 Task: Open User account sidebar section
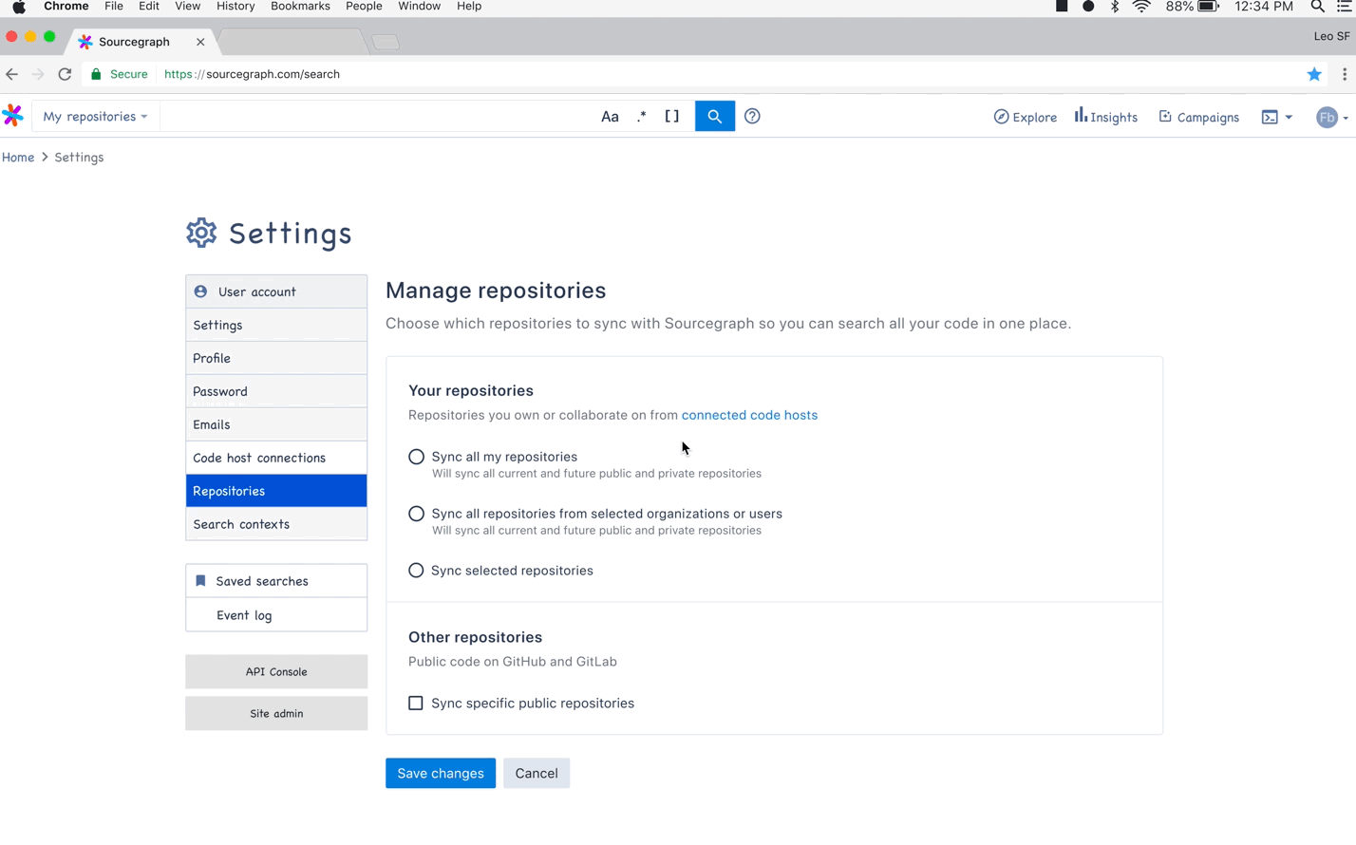tap(276, 291)
